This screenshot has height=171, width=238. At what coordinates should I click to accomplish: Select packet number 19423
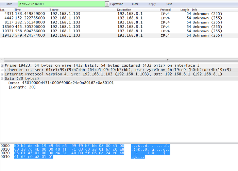tap(119, 35)
